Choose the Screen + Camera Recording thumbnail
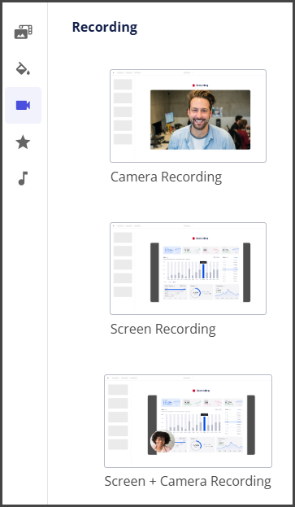Screen dimensions: 295x507 point(189,421)
